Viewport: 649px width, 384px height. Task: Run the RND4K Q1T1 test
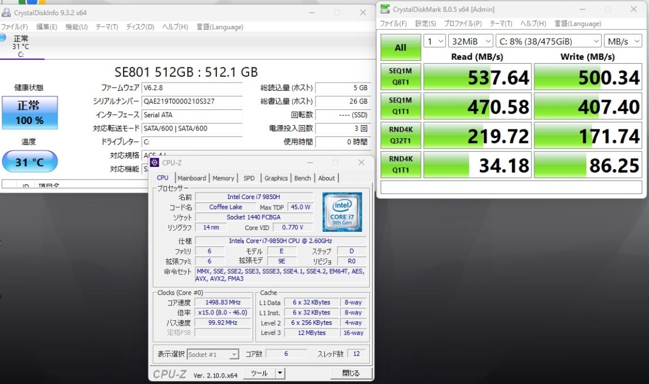401,164
